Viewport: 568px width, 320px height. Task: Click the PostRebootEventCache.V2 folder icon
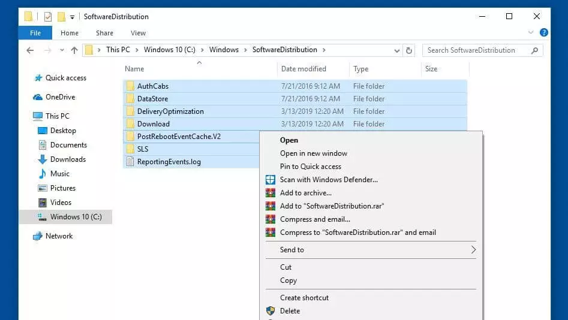pos(130,137)
